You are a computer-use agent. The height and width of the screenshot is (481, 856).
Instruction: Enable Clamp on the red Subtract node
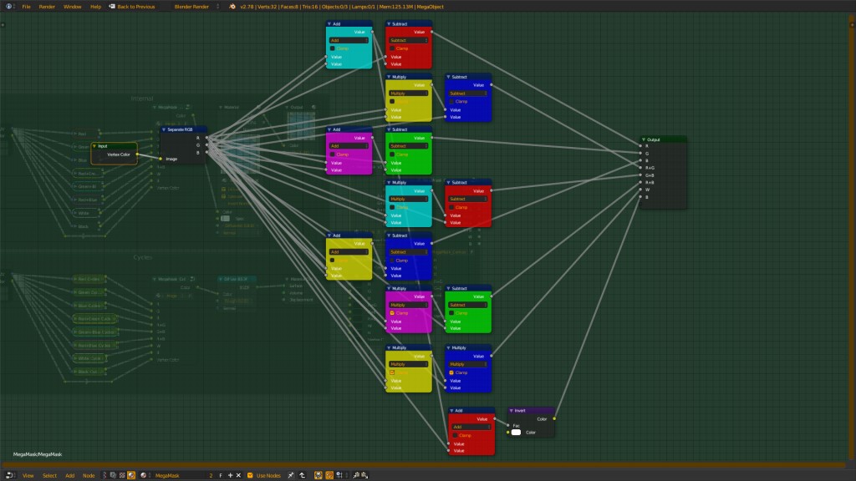click(392, 48)
